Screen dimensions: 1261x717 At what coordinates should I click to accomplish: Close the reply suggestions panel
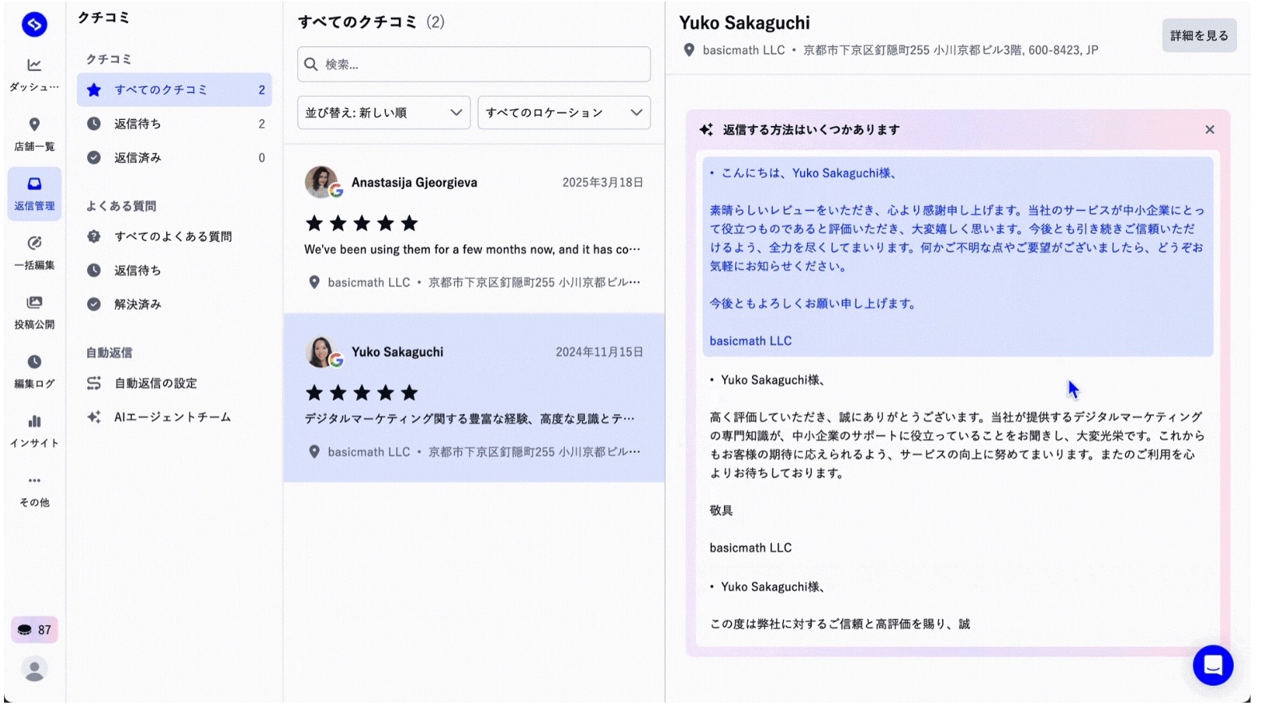1209,129
